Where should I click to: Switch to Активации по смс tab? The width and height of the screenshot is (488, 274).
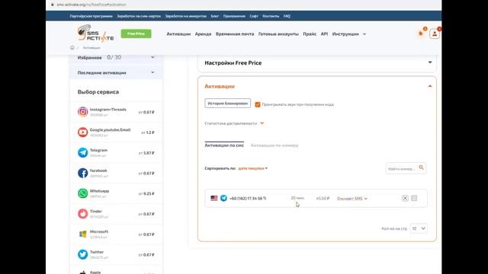(x=224, y=145)
